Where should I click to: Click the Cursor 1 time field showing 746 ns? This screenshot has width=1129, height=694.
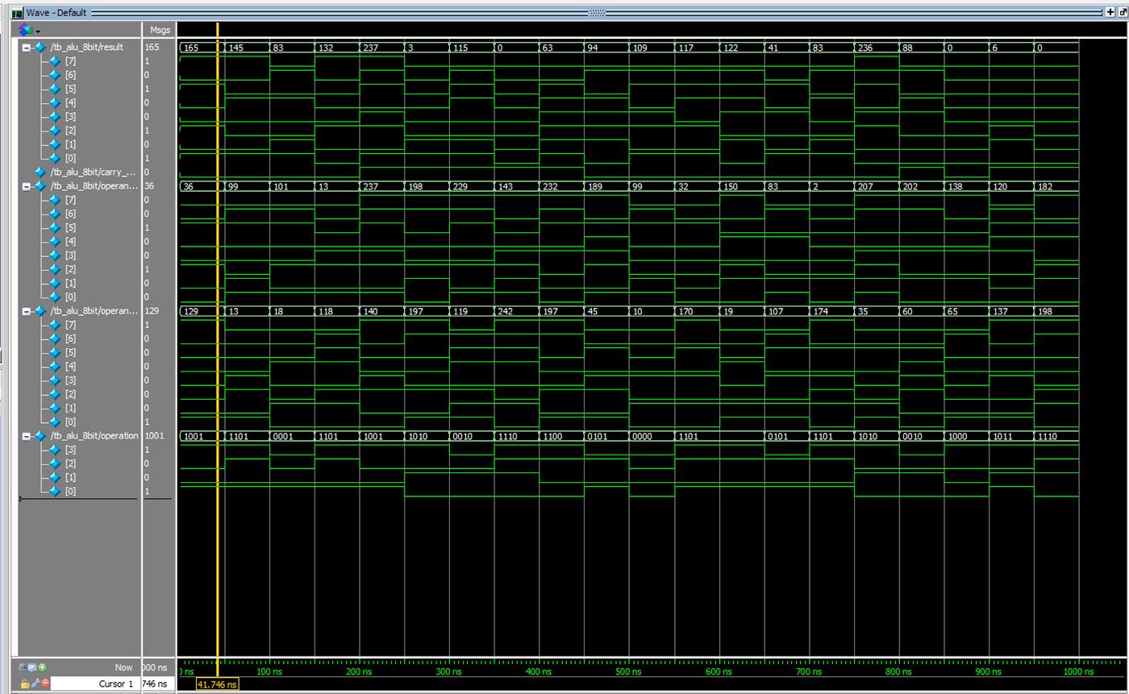pyautogui.click(x=158, y=682)
